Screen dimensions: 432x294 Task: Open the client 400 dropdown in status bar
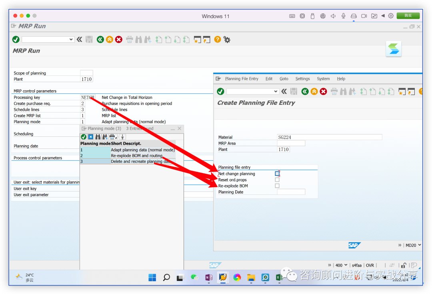click(x=346, y=265)
